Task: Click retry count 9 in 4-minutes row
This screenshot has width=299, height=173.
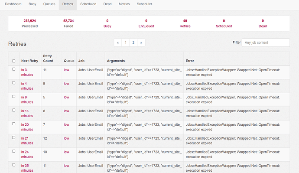Action: click(44, 84)
